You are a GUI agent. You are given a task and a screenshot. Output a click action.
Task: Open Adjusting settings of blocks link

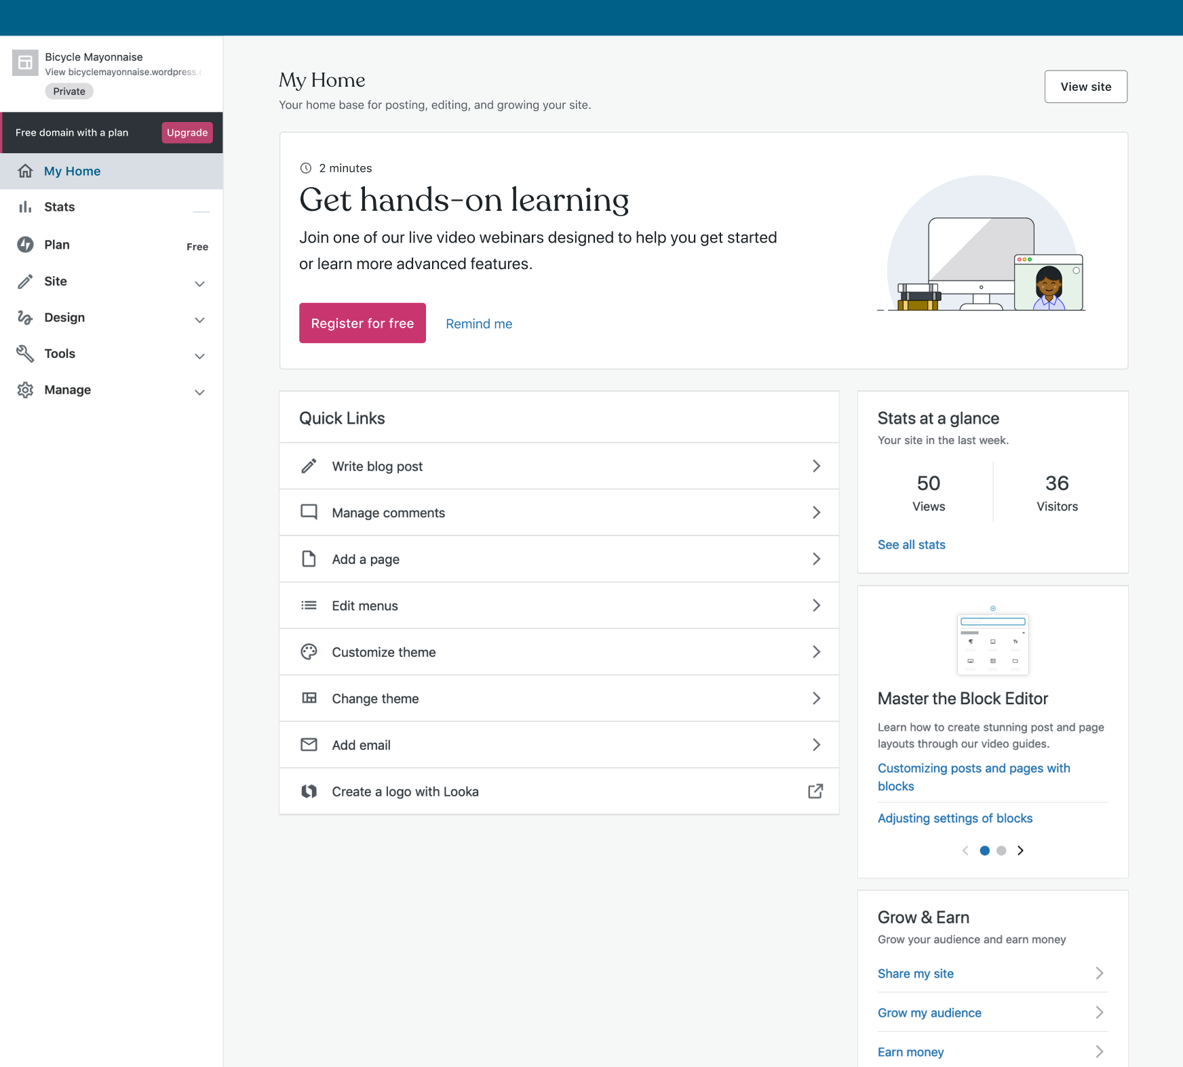[955, 818]
